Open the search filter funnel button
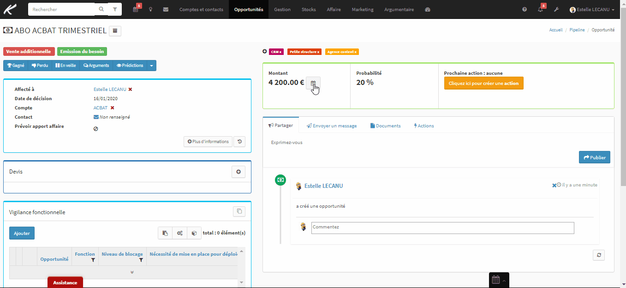This screenshot has width=626, height=288. pyautogui.click(x=115, y=9)
